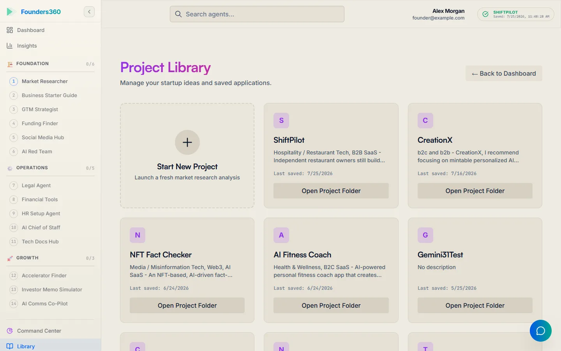Click the GROWTH section header
This screenshot has width=561, height=351.
point(27,258)
